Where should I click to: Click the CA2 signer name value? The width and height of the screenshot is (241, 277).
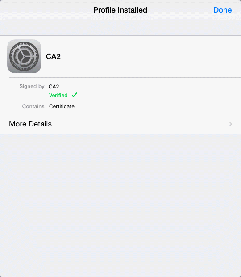(x=54, y=87)
